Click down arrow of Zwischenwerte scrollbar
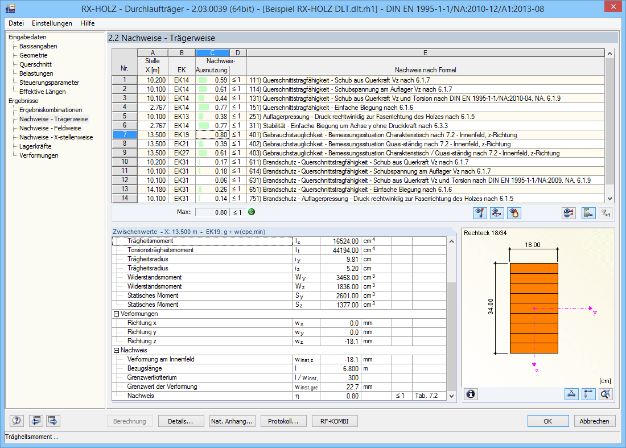Screen dimensions: 626x448 (451, 396)
